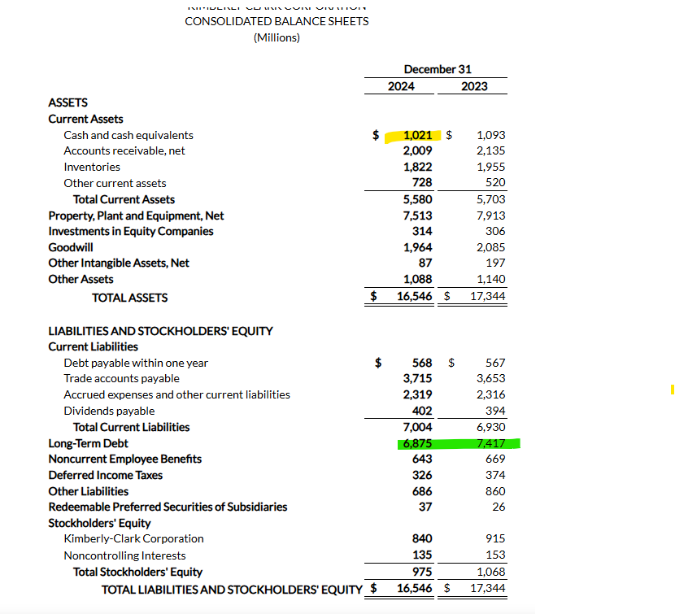This screenshot has width=675, height=614.
Task: Select green-highlighted long-term debt value 6,875
Action: click(x=417, y=443)
